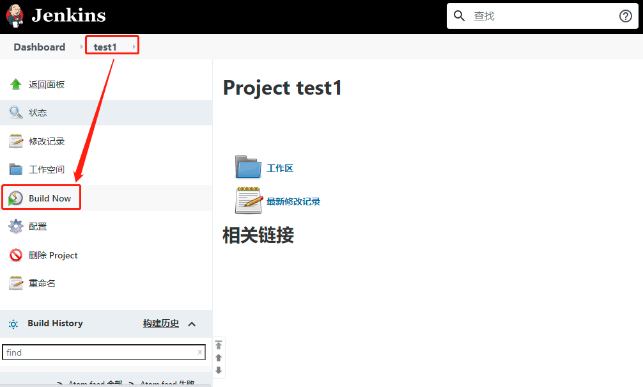The width and height of the screenshot is (643, 387).
Task: Select 返回面板 sidebar link
Action: (47, 84)
